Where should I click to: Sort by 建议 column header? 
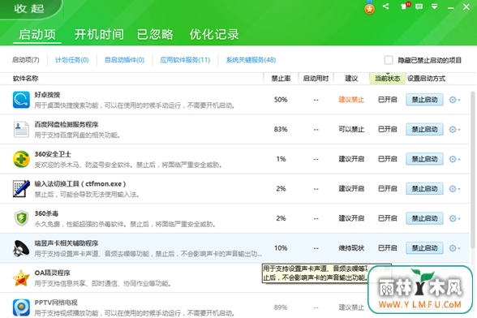[351, 79]
